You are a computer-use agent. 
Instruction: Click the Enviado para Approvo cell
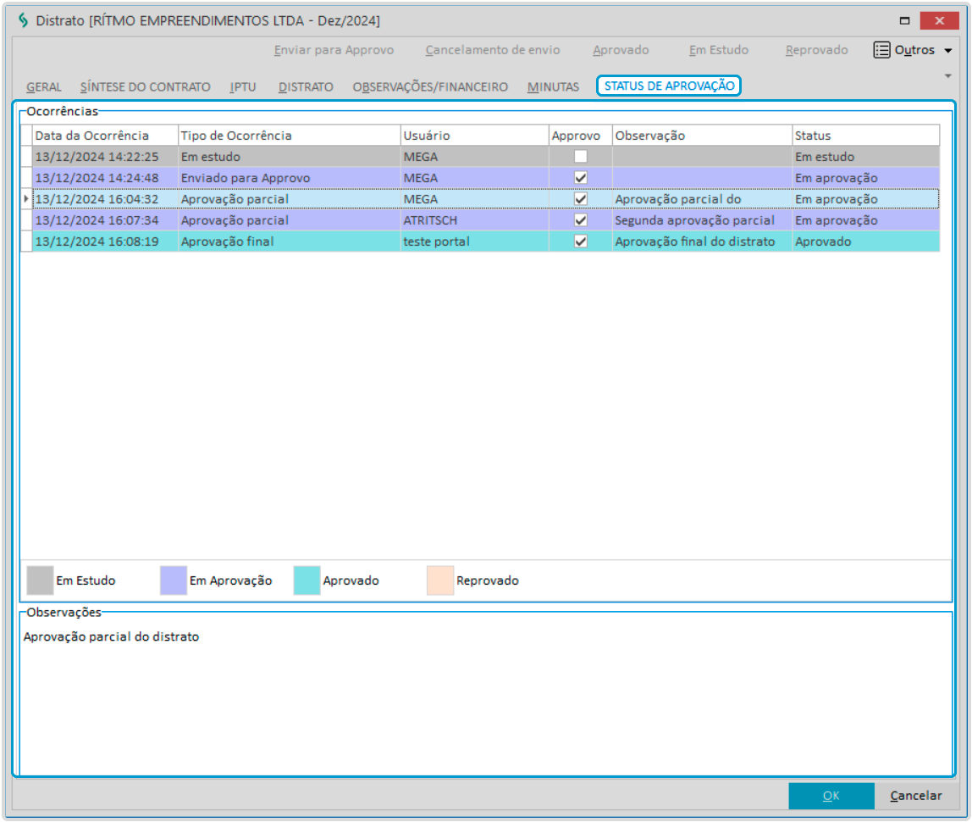[x=289, y=178]
